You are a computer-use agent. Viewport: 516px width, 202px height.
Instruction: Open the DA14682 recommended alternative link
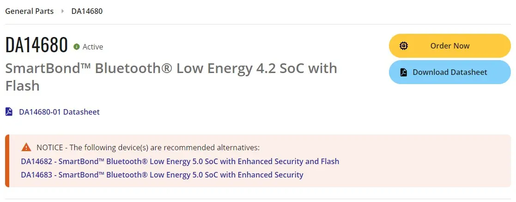coord(180,161)
